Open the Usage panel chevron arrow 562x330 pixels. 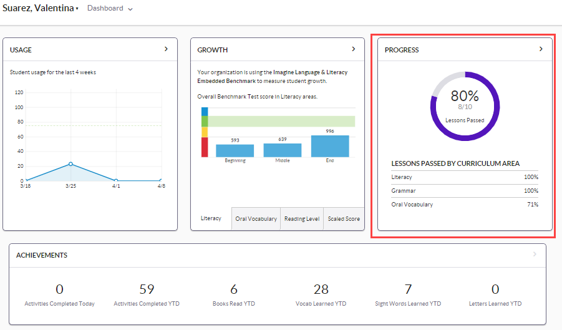tap(166, 49)
